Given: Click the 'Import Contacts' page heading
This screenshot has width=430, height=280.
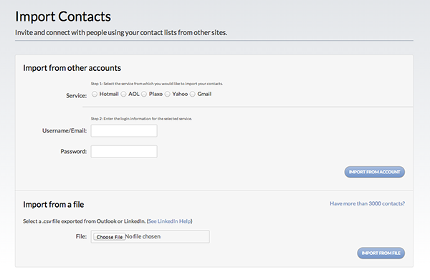Looking at the screenshot, I should pos(63,16).
